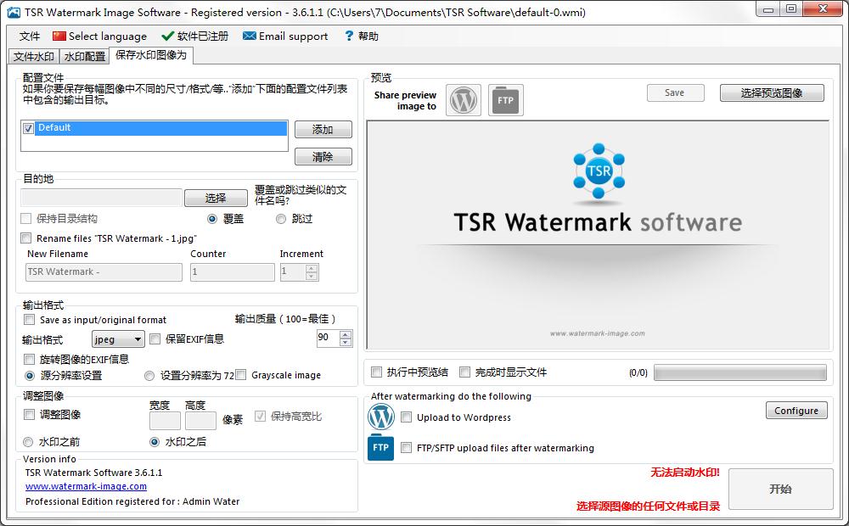Image resolution: width=849 pixels, height=526 pixels.
Task: Decrease output quality spinner down arrow
Action: (x=346, y=343)
